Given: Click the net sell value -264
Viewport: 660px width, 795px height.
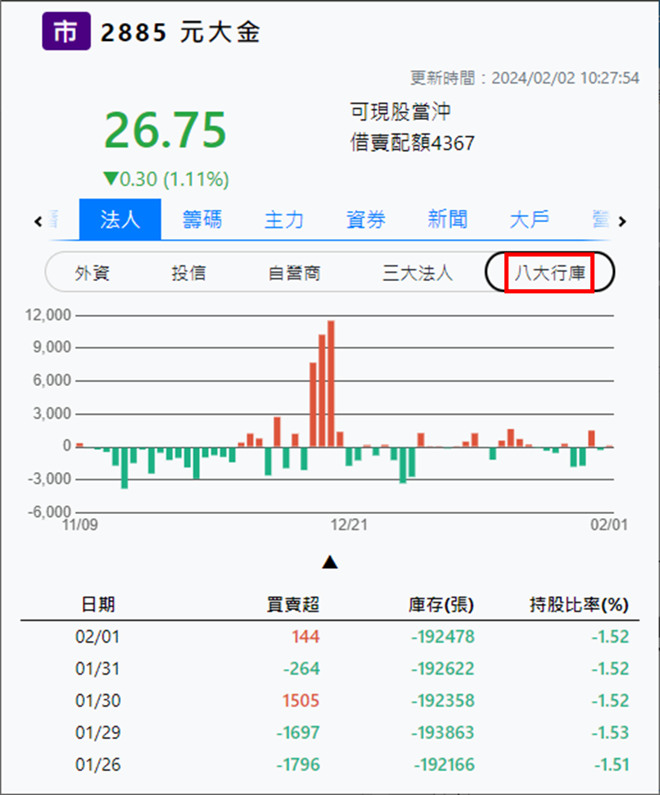Looking at the screenshot, I should (301, 669).
